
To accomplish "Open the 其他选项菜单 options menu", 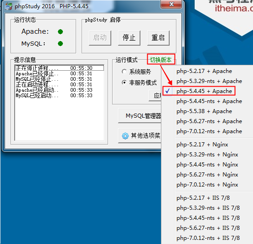I will tap(140, 135).
